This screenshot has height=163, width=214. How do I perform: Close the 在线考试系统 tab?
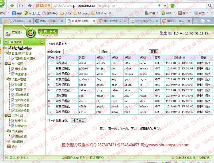94,21
